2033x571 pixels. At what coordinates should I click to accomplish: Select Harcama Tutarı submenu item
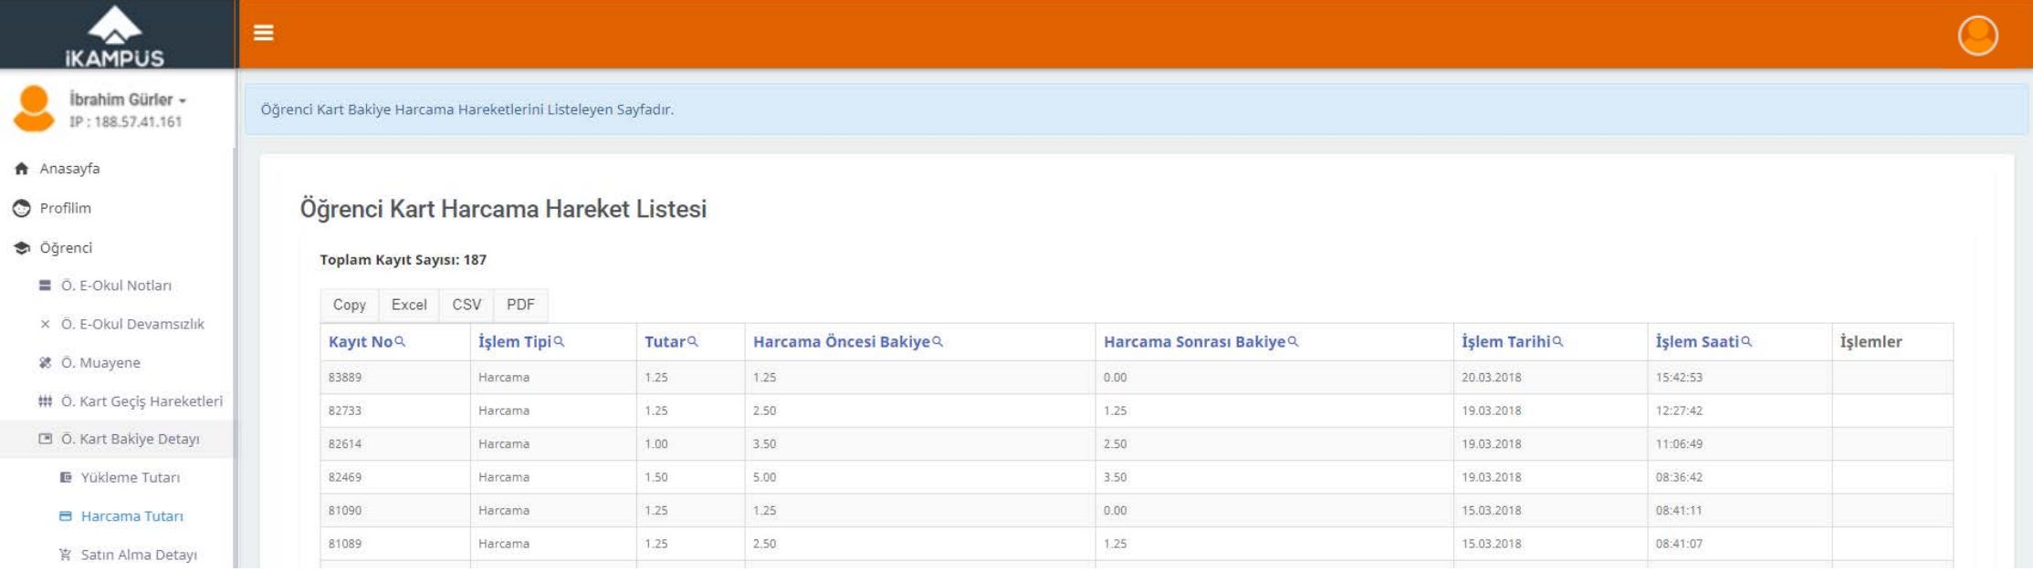click(131, 516)
